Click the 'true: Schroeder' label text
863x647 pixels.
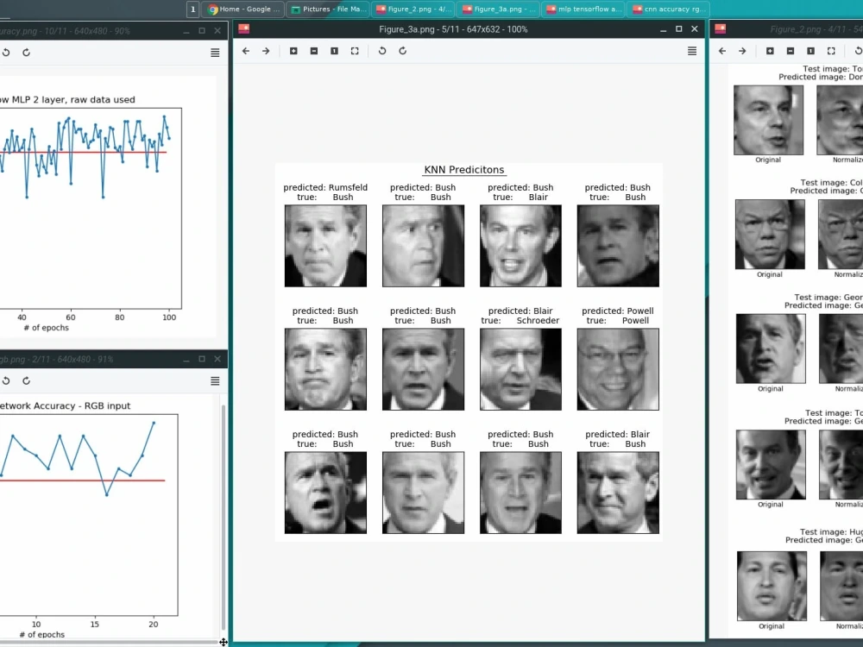pos(520,320)
